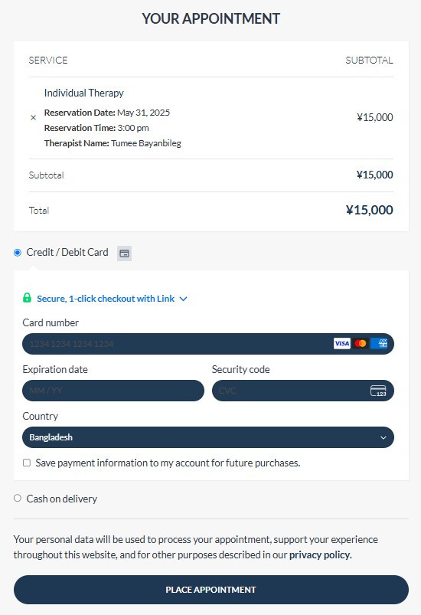This screenshot has height=615, width=421.
Task: Click the Visa logo in card number field
Action: tap(342, 344)
